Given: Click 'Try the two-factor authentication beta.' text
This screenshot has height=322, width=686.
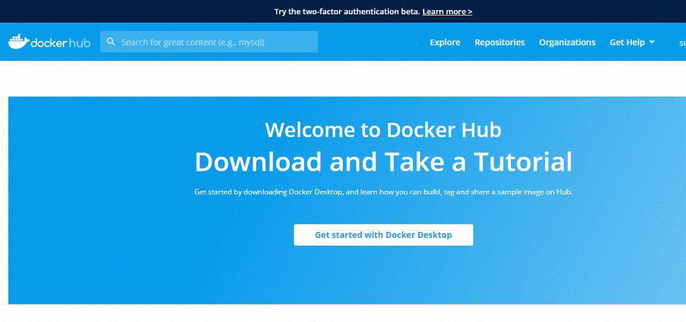Looking at the screenshot, I should 347,12.
